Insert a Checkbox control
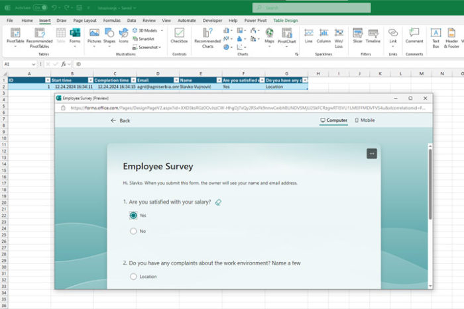 coord(180,36)
